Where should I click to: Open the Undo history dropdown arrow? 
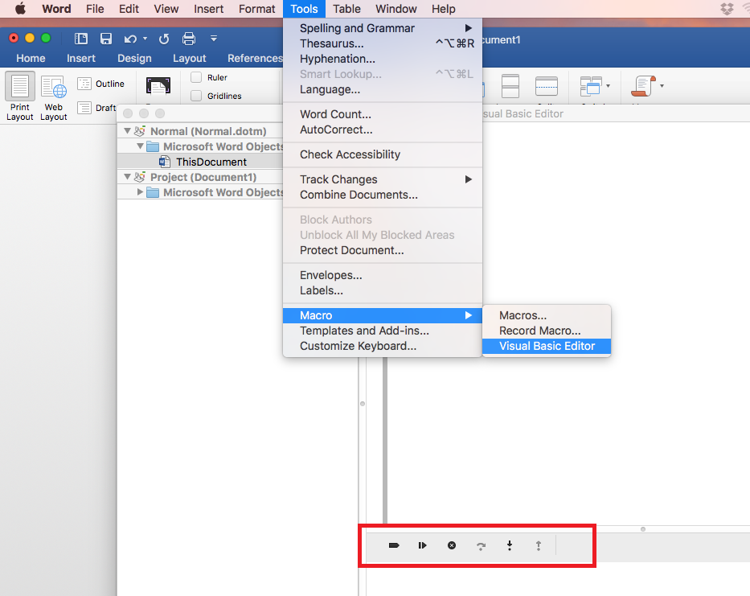pyautogui.click(x=145, y=39)
